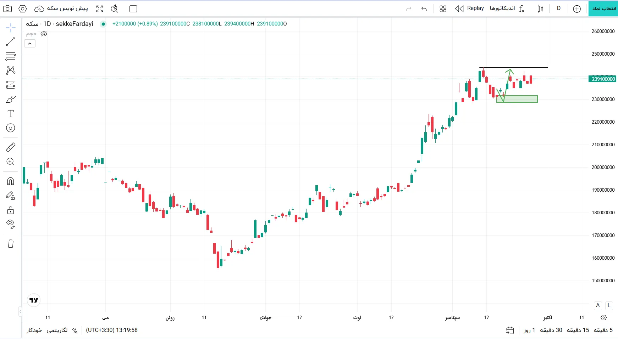Screen dimensions: 618x339
Task: Enable logarithmic scale
Action: pos(57,330)
